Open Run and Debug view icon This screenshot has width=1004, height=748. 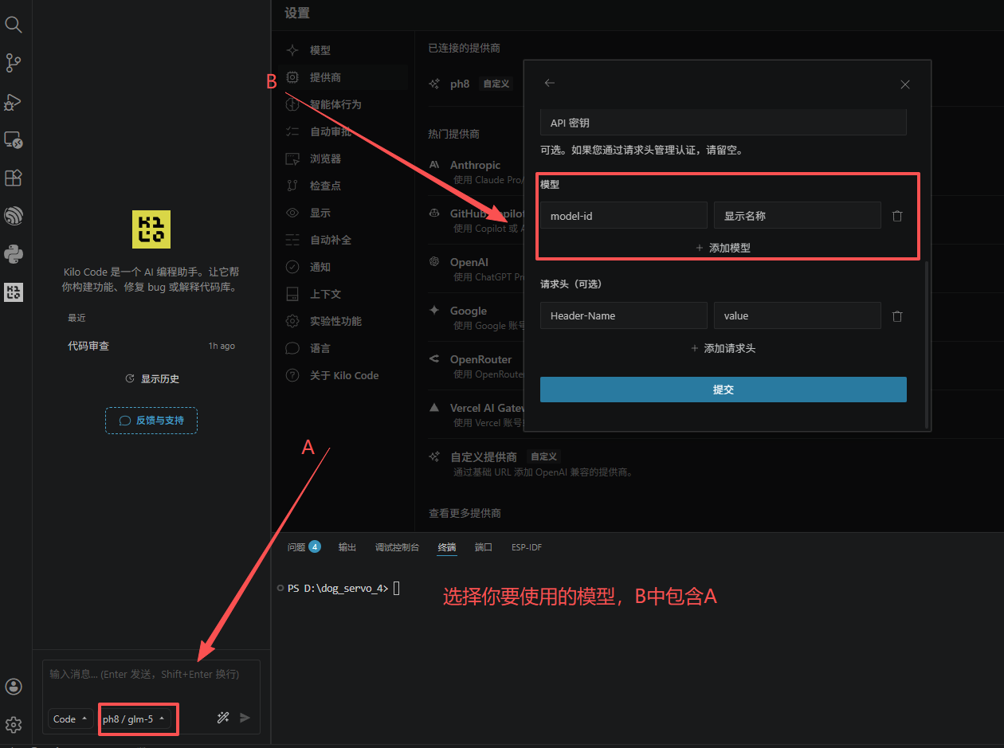pyautogui.click(x=14, y=101)
